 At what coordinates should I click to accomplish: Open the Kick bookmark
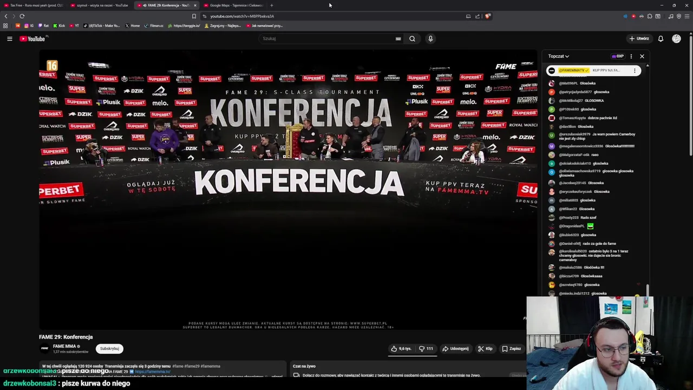pos(59,25)
